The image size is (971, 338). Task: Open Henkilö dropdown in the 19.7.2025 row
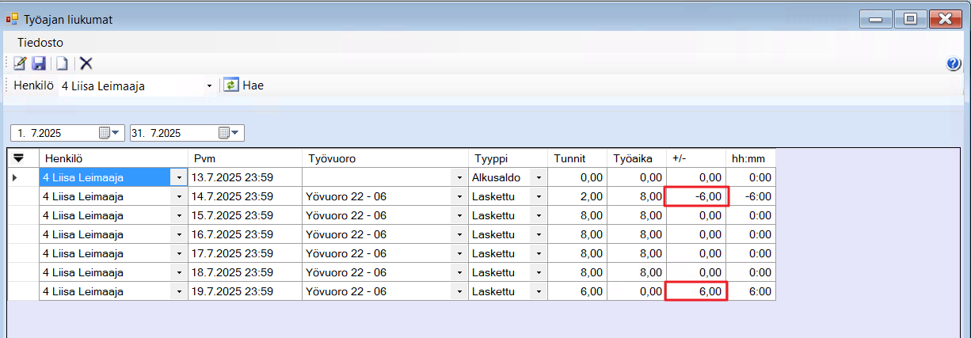[179, 291]
